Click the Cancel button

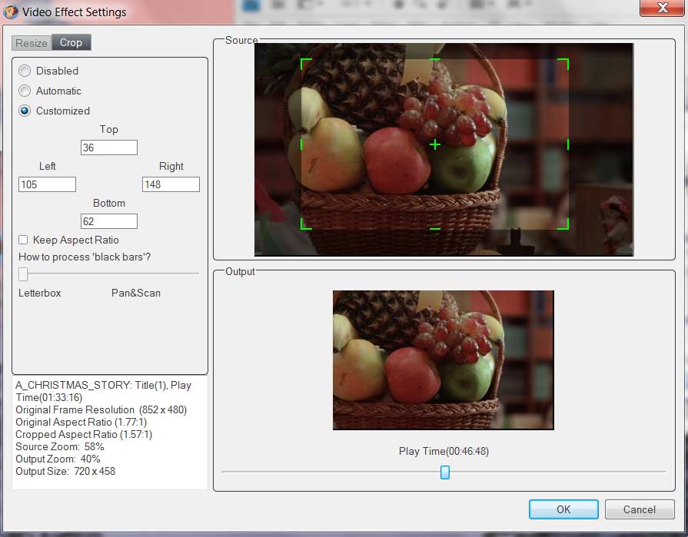click(x=640, y=509)
